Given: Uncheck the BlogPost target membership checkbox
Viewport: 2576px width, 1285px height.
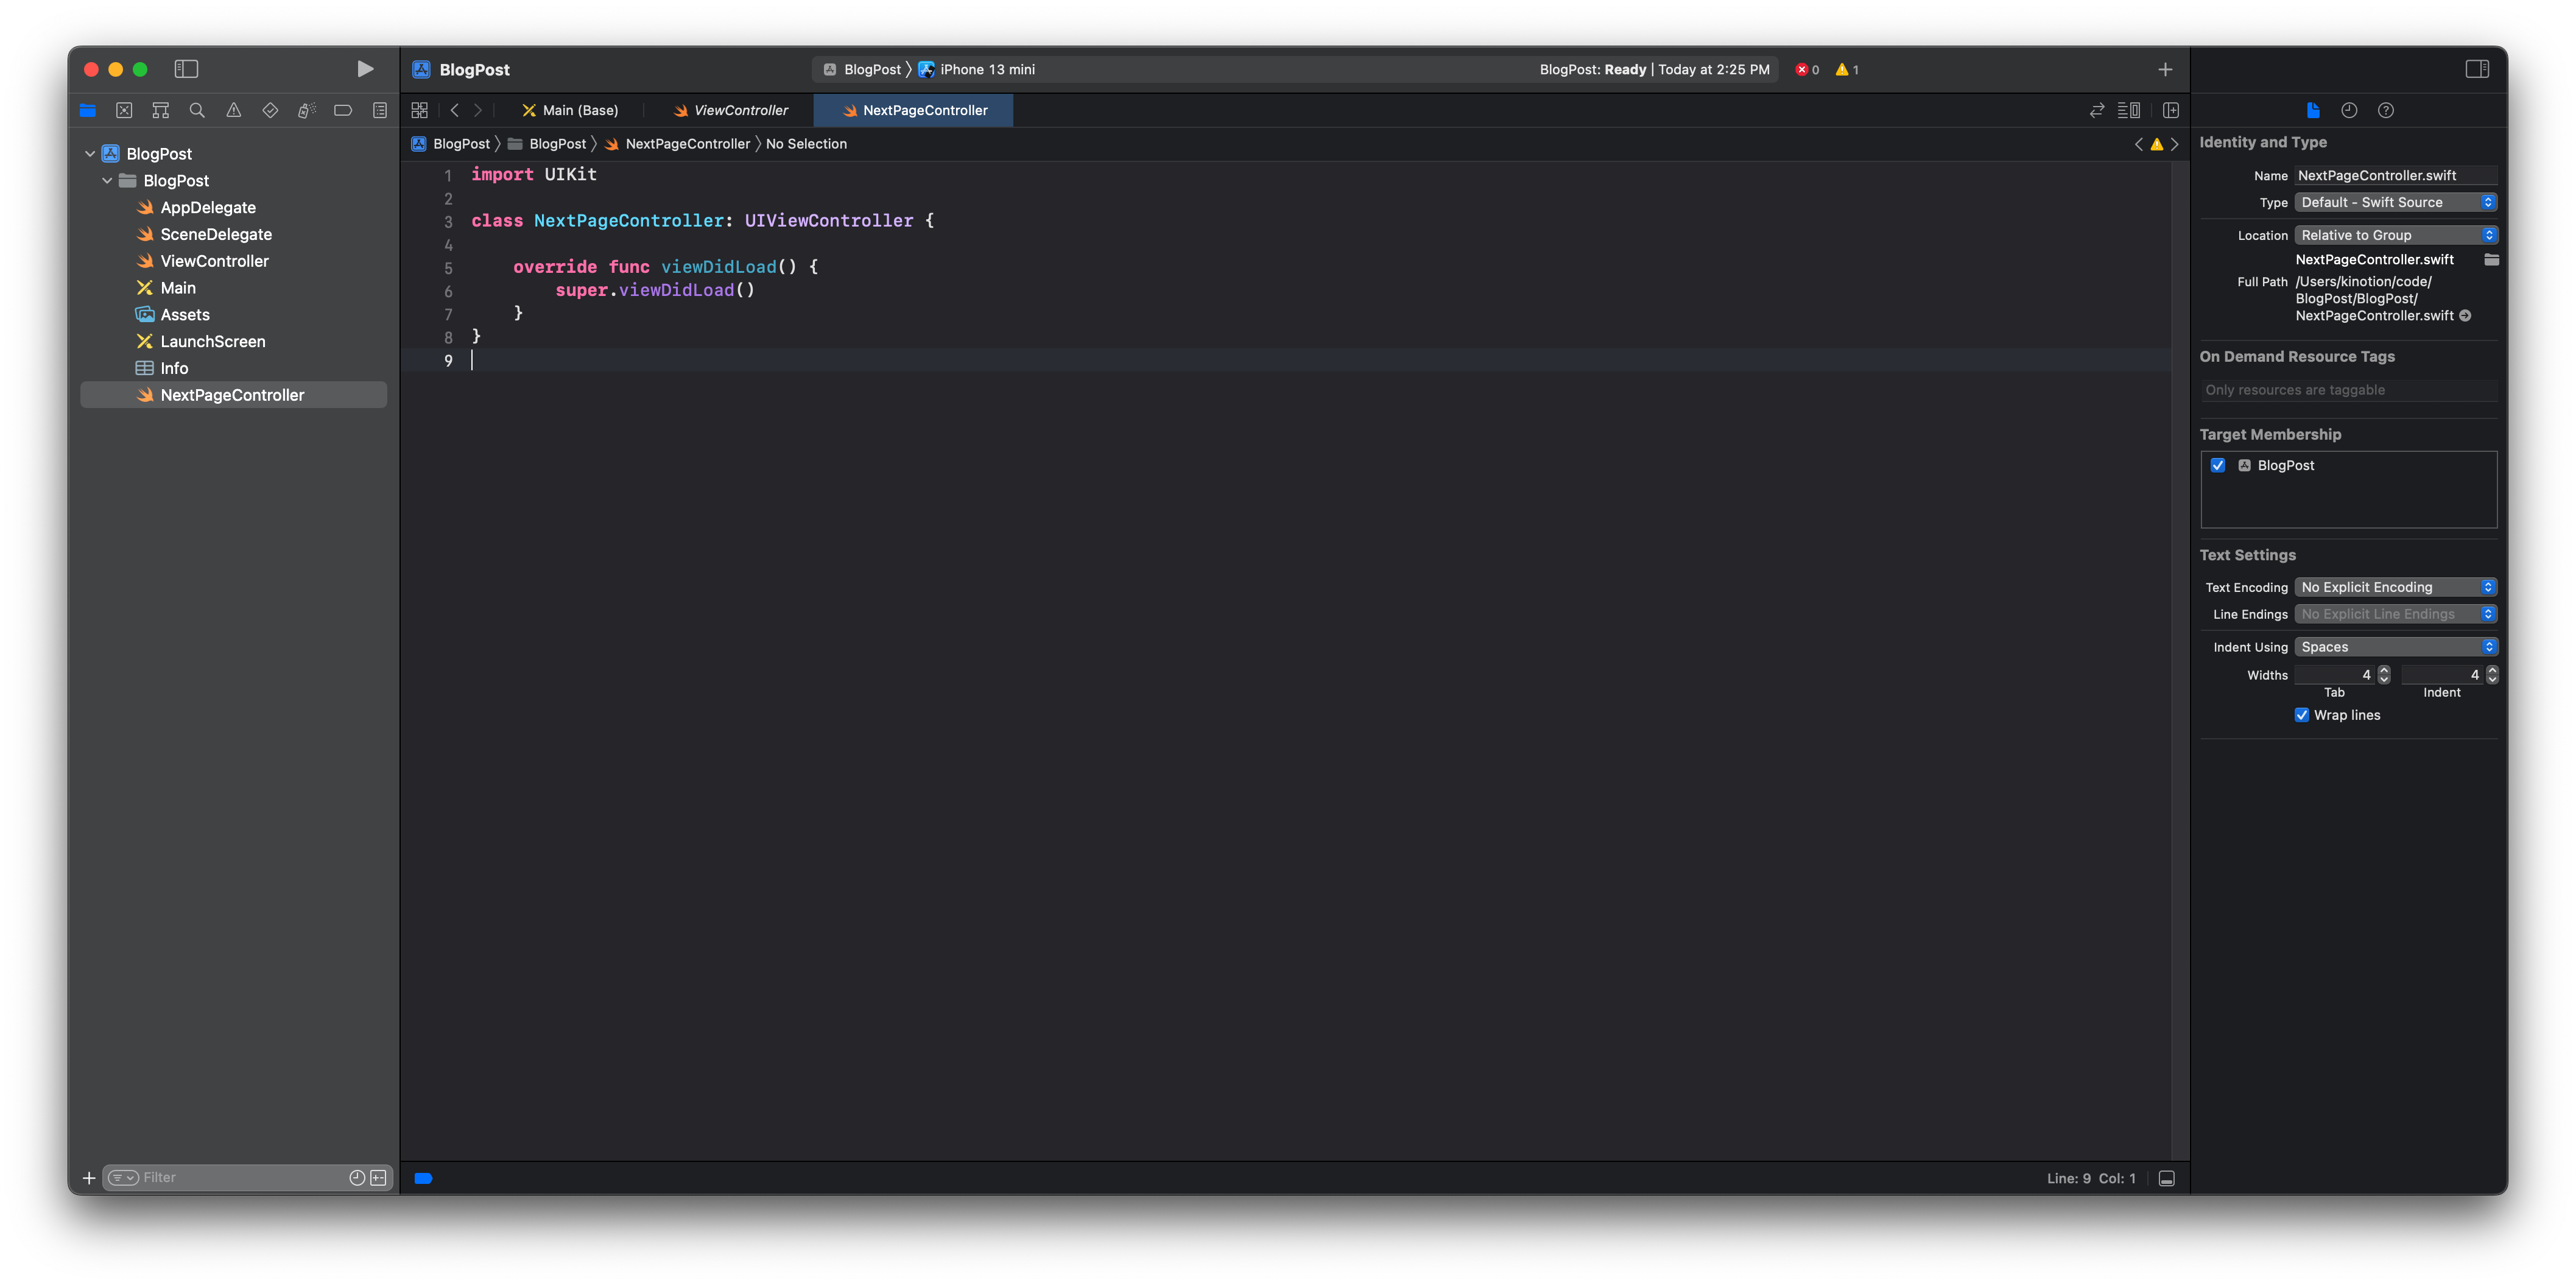Looking at the screenshot, I should point(2218,465).
